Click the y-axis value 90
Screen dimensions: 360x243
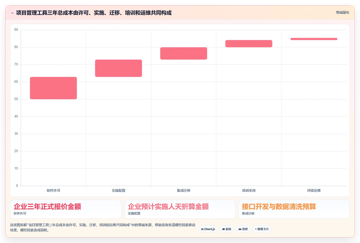(16, 30)
